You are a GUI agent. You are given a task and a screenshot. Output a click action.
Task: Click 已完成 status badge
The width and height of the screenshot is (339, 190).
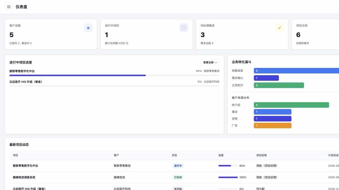(x=178, y=177)
